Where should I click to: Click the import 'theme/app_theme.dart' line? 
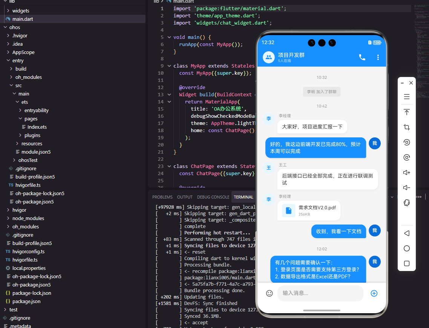point(217,15)
